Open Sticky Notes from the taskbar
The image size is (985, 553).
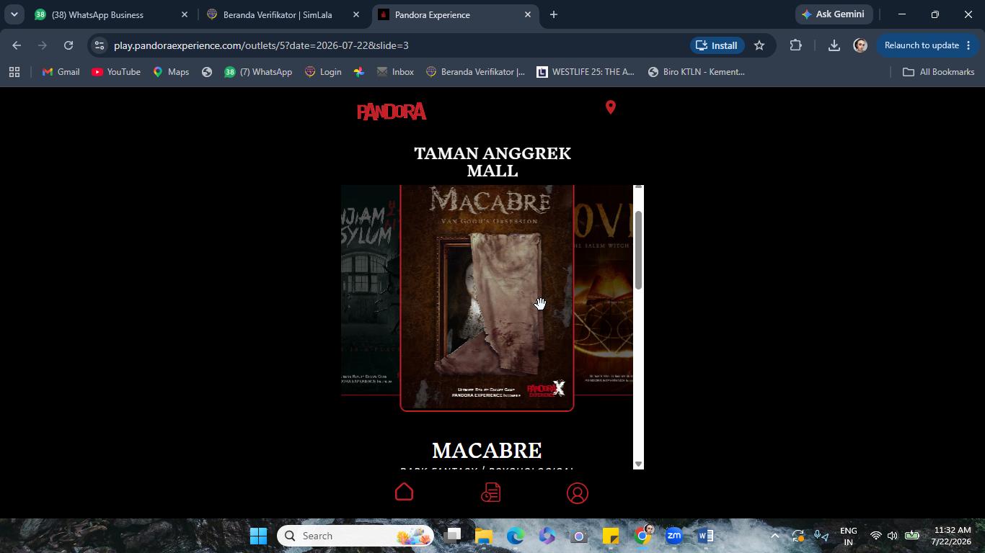click(x=611, y=536)
